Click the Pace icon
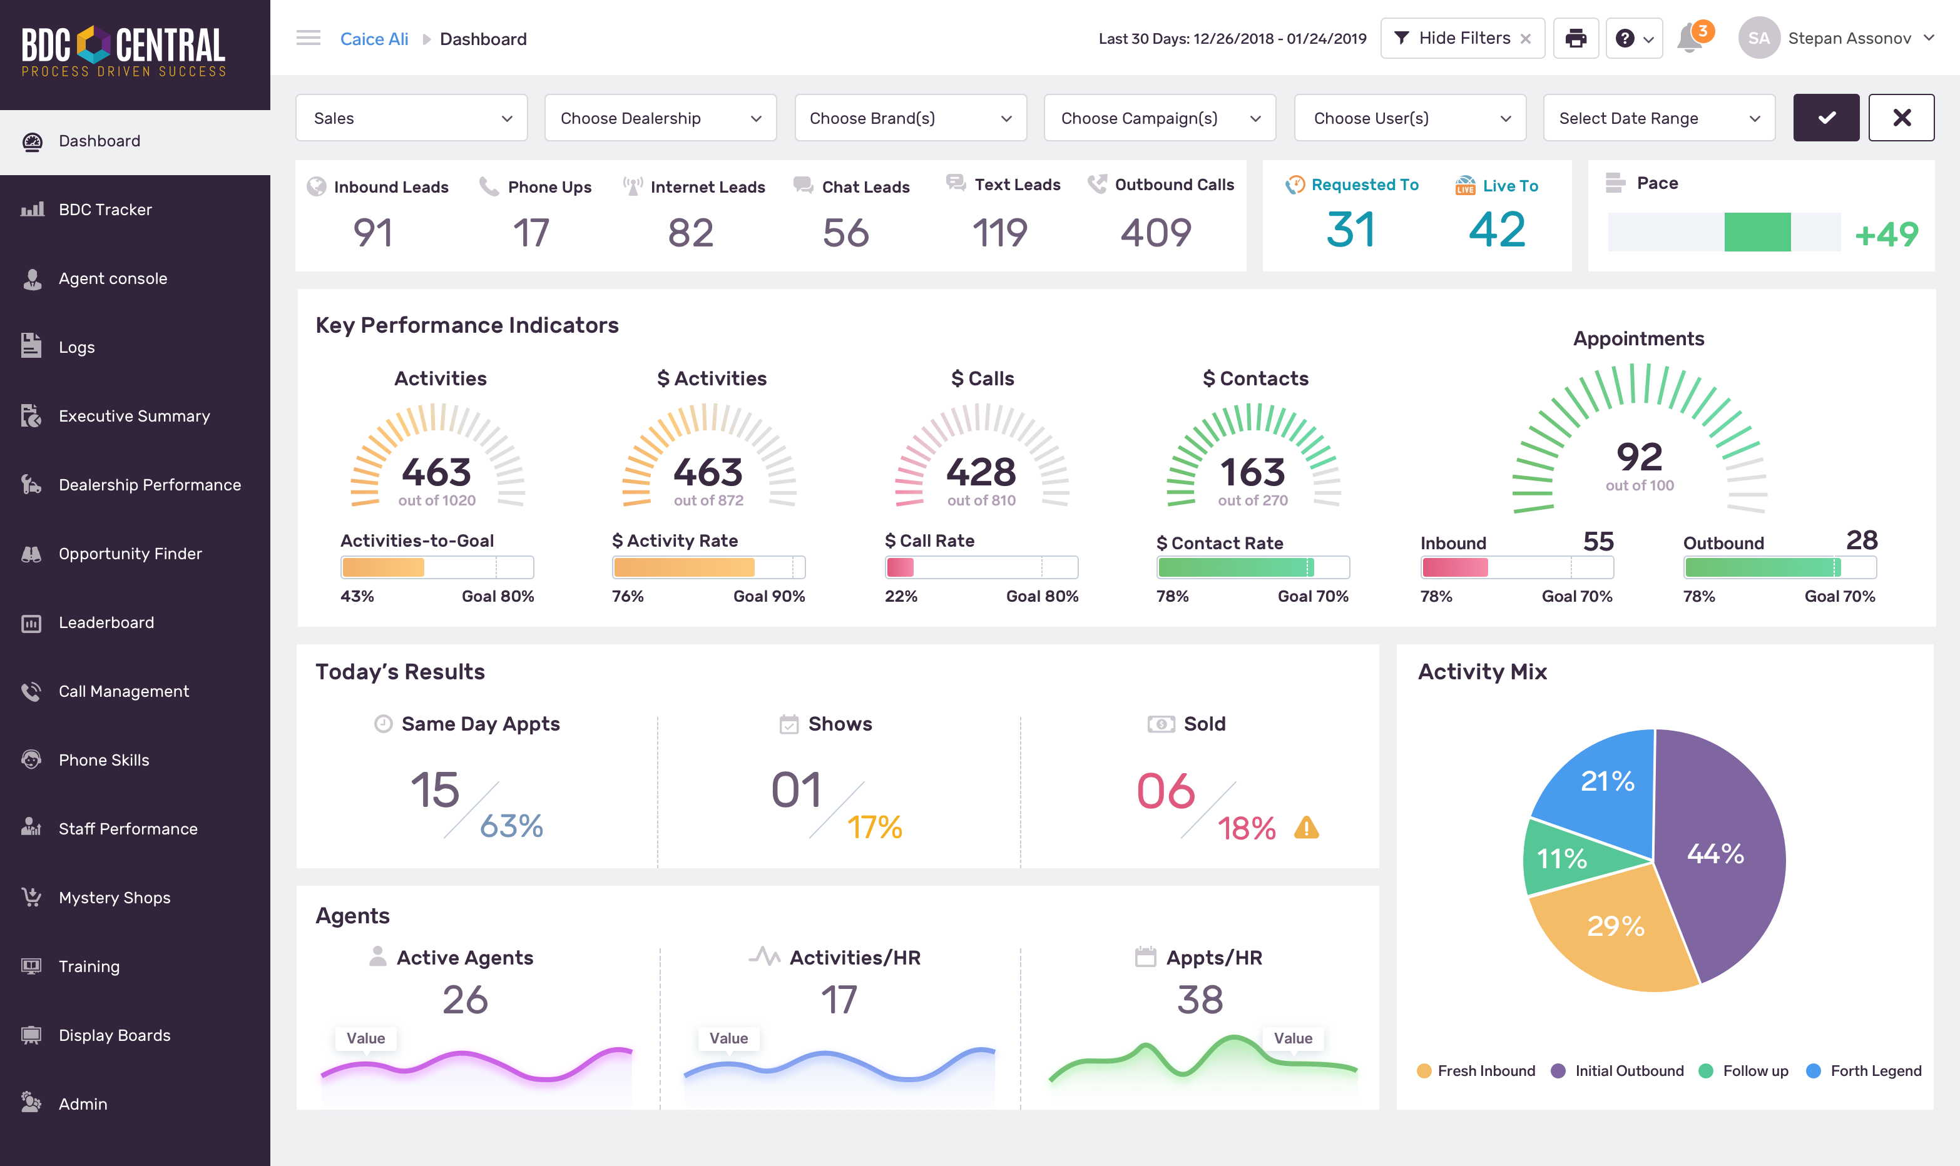Viewport: 1960px width, 1166px height. coord(1615,183)
